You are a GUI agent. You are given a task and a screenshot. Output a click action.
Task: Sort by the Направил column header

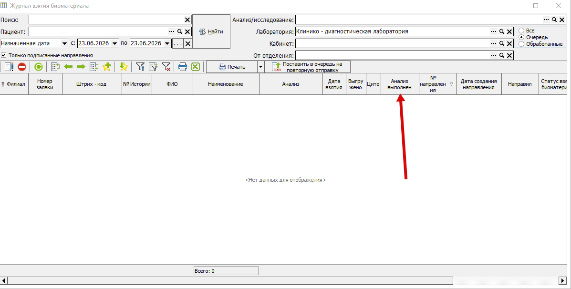coord(519,84)
